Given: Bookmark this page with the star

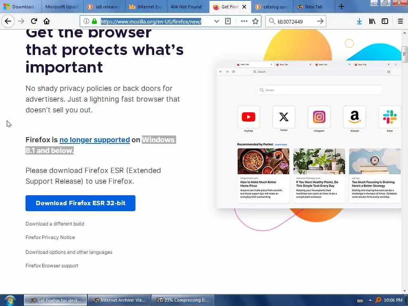Looking at the screenshot, I should (255, 22).
